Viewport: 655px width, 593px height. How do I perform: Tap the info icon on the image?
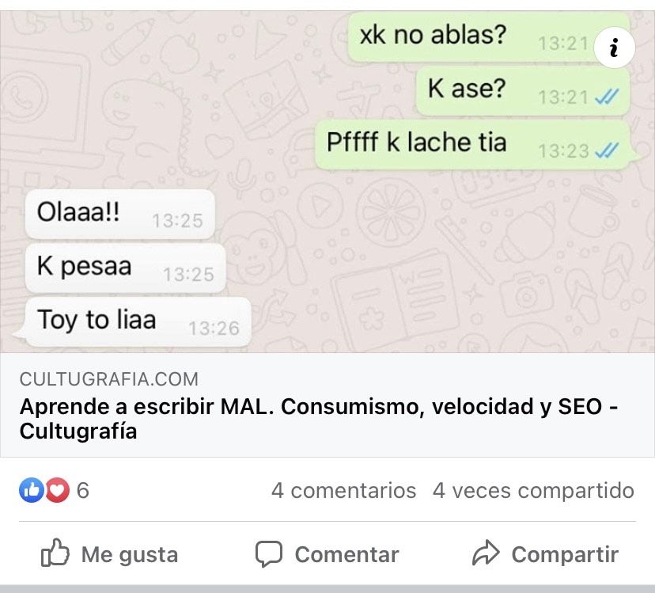(x=614, y=48)
